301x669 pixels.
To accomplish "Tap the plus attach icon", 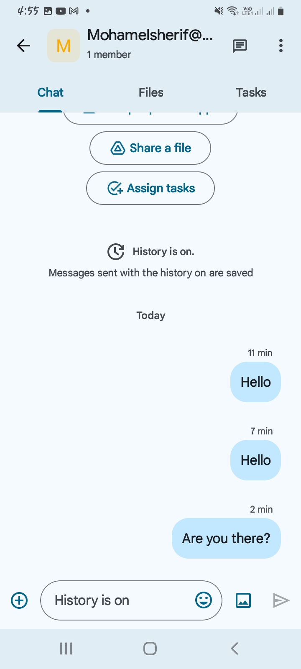I will 19,600.
